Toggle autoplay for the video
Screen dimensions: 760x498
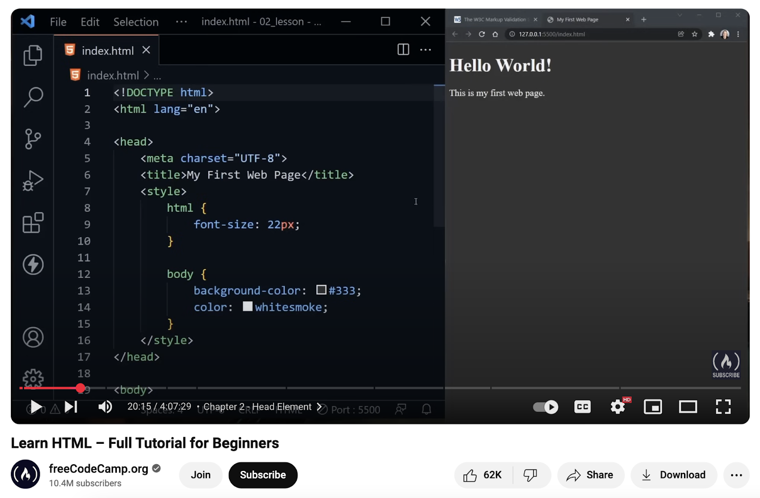coord(544,407)
